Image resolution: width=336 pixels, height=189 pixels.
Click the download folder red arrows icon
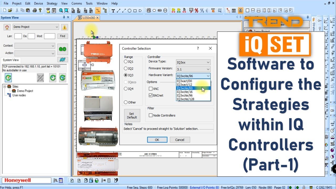173,10
